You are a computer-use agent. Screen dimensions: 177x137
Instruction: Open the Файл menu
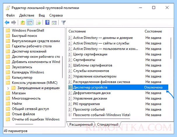tap(10, 15)
